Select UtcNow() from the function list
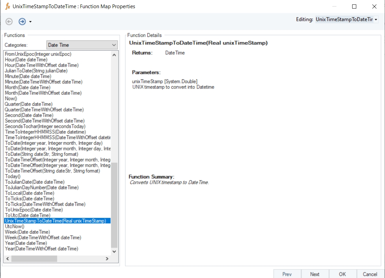Screen dimensions: 385x278 [x=15, y=226]
